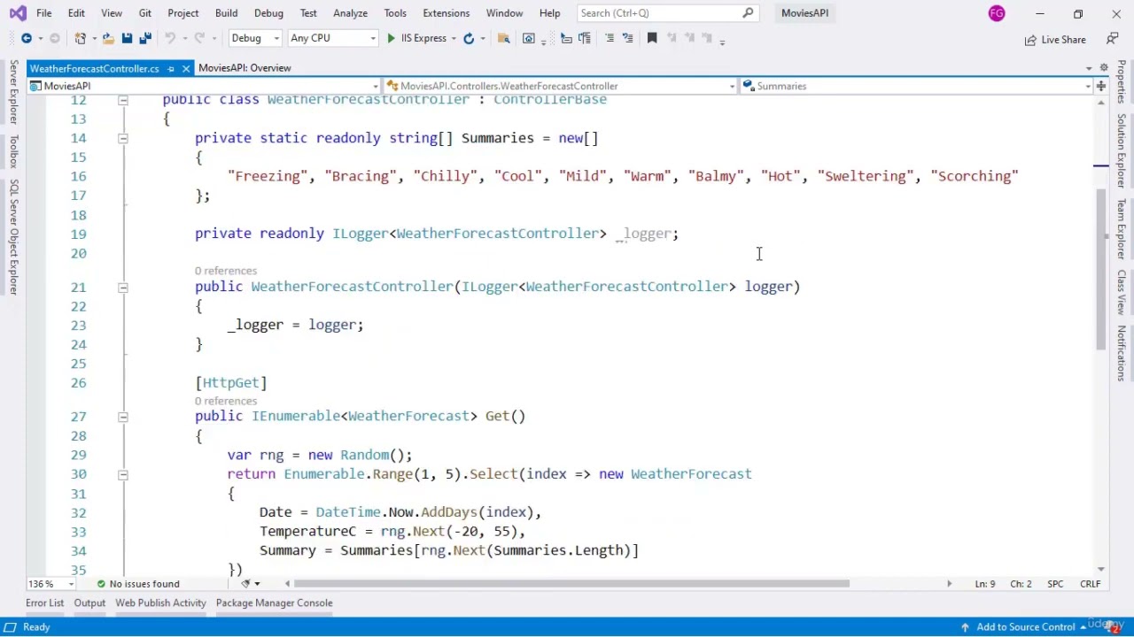Collapse the Get method at line 27
Screen dimensions: 1134x637
coord(123,417)
